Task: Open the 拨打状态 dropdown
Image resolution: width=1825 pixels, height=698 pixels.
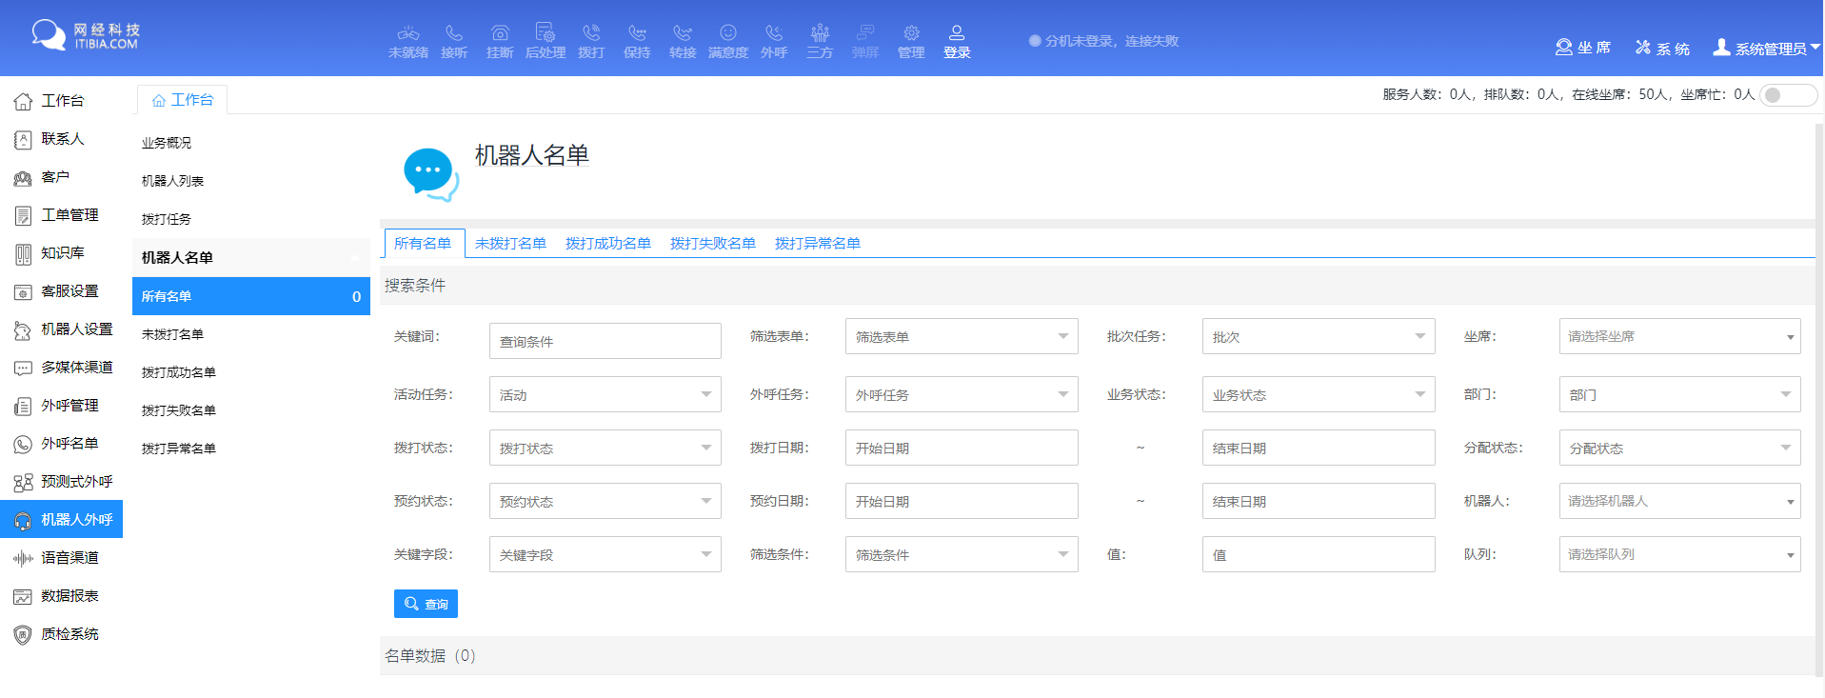Action: [x=605, y=448]
